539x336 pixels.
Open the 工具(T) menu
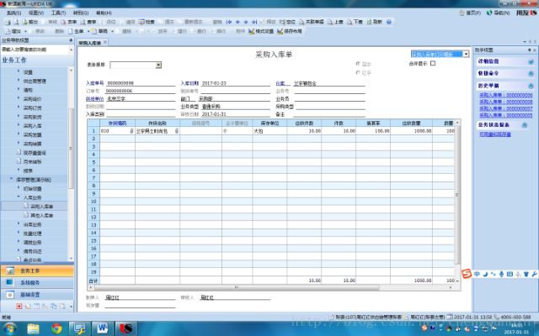(58, 13)
